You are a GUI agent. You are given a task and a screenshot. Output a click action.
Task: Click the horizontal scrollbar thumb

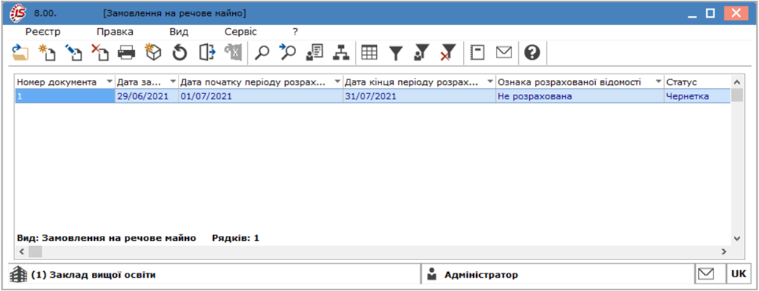coord(35,251)
